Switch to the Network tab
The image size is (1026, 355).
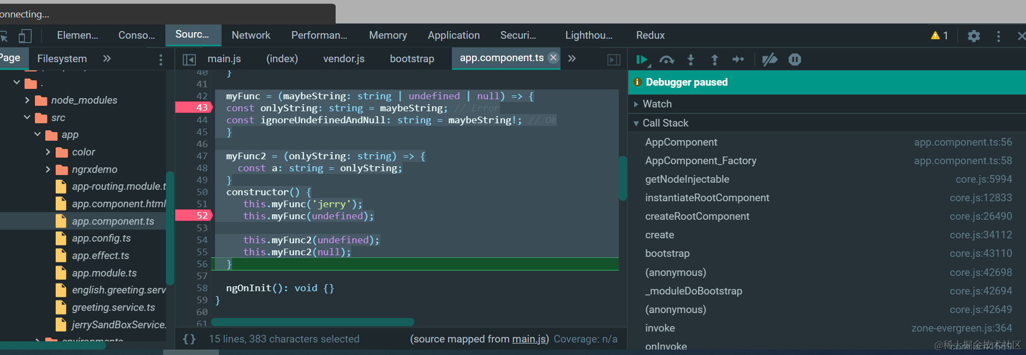click(x=250, y=35)
